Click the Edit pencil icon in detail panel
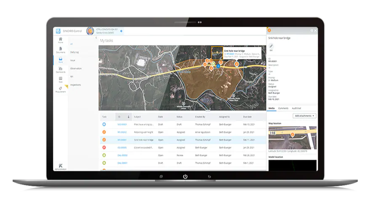The width and height of the screenshot is (379, 208). 271,47
